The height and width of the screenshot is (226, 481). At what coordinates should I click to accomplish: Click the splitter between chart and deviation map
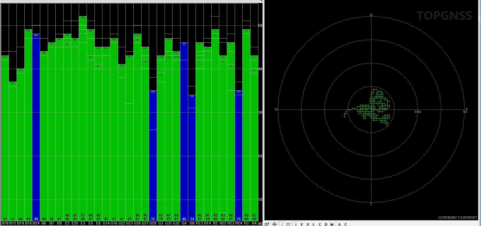tap(264, 113)
